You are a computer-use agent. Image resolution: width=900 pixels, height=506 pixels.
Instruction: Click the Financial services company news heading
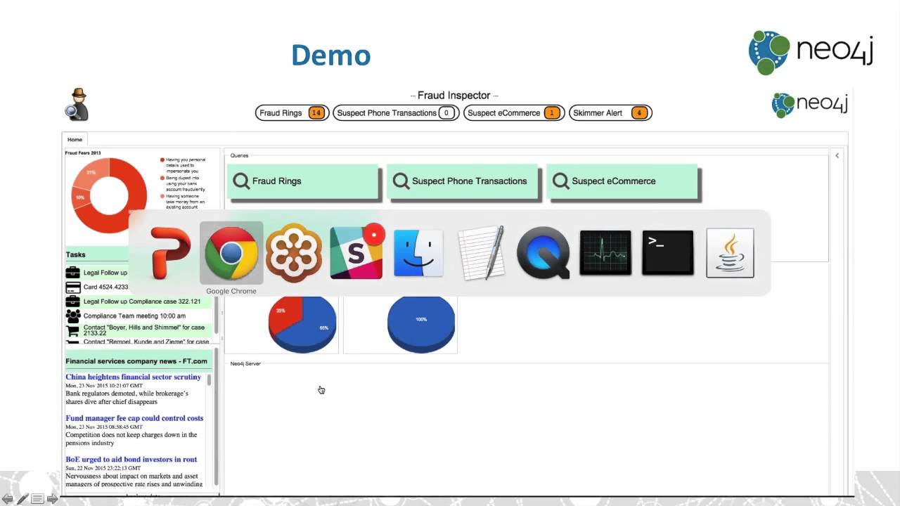pos(136,361)
